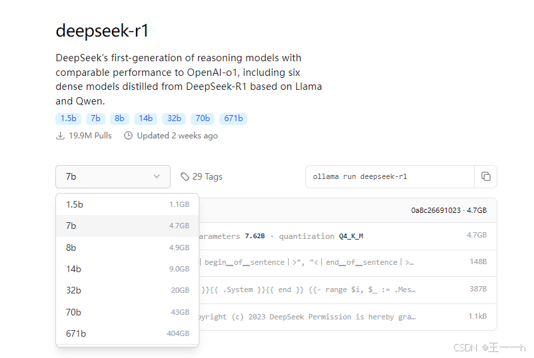Click the 1.1kB file size value
The width and height of the screenshot is (534, 358).
[x=477, y=316]
